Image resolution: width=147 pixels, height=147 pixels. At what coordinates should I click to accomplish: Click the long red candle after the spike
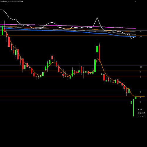coord(100,54)
